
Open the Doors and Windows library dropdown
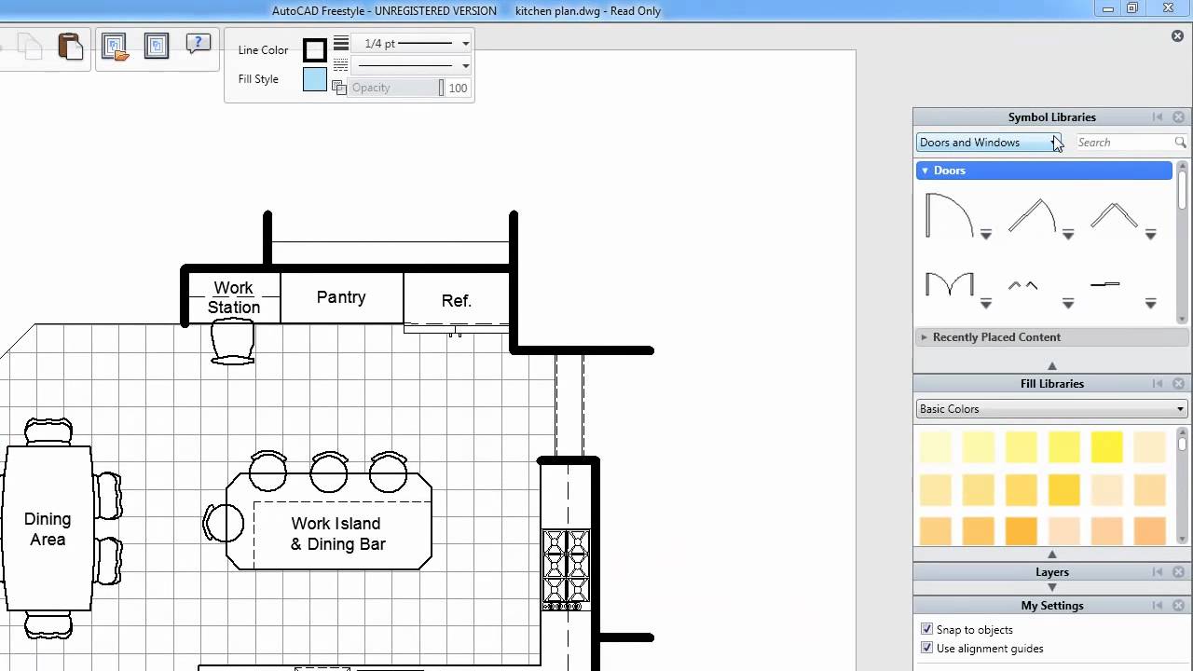[x=989, y=143]
